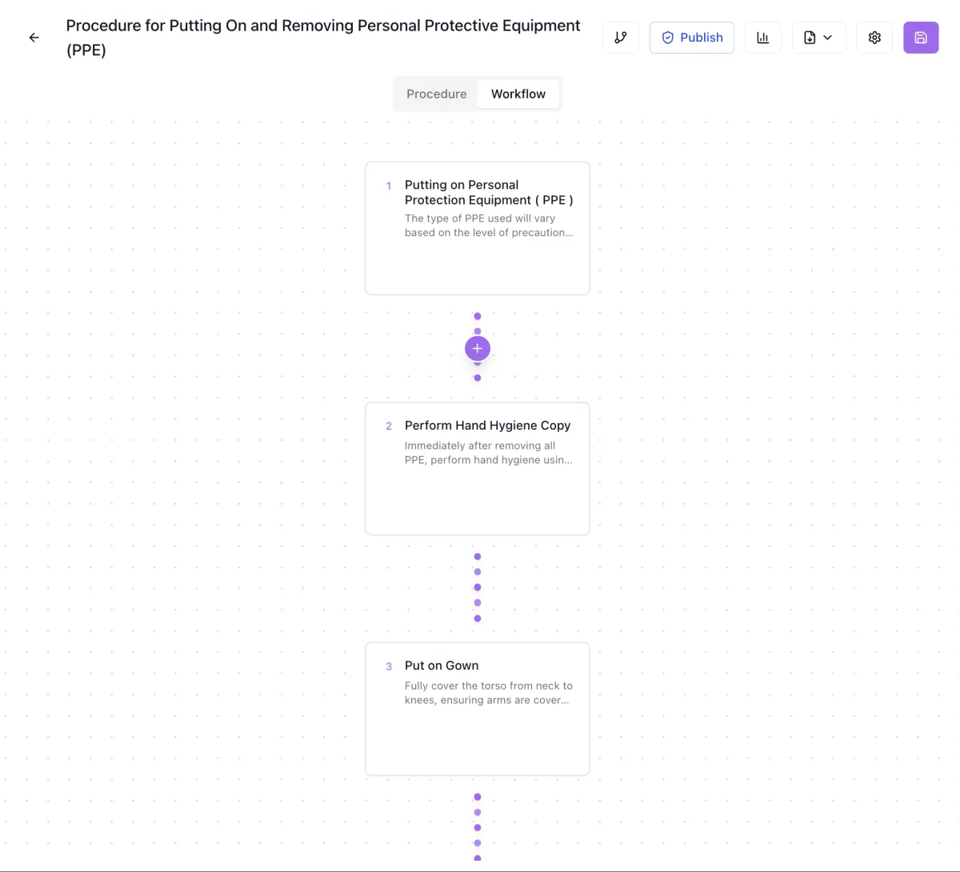Expand the export dropdown chevron

click(x=828, y=38)
